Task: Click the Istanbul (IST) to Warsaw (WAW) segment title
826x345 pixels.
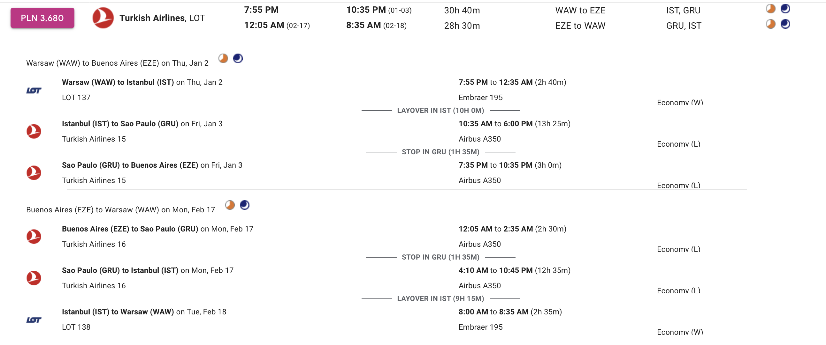Action: tap(118, 312)
